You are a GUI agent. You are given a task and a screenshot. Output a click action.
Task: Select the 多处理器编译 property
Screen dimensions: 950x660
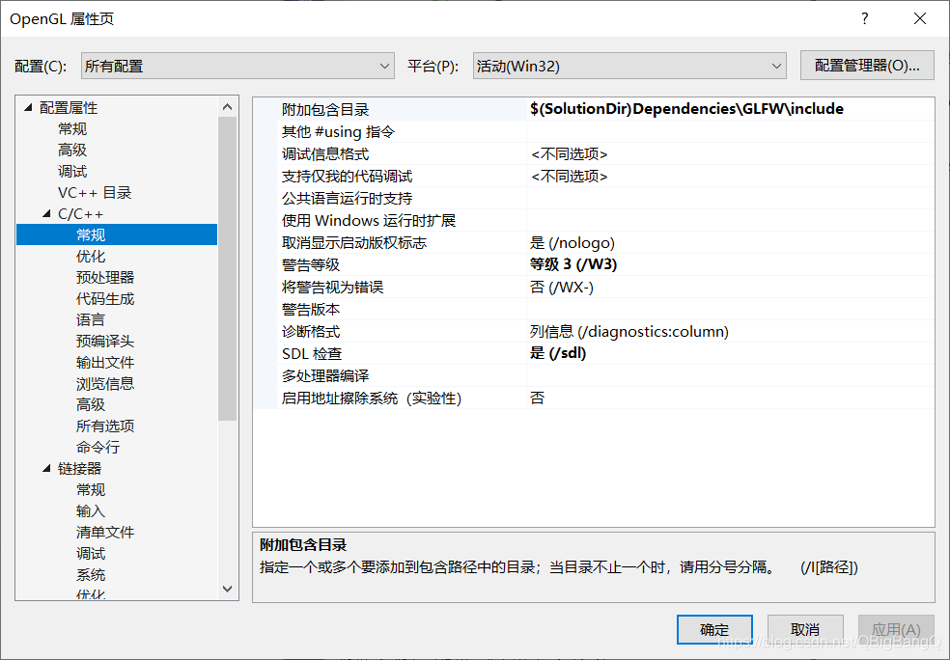pos(325,376)
